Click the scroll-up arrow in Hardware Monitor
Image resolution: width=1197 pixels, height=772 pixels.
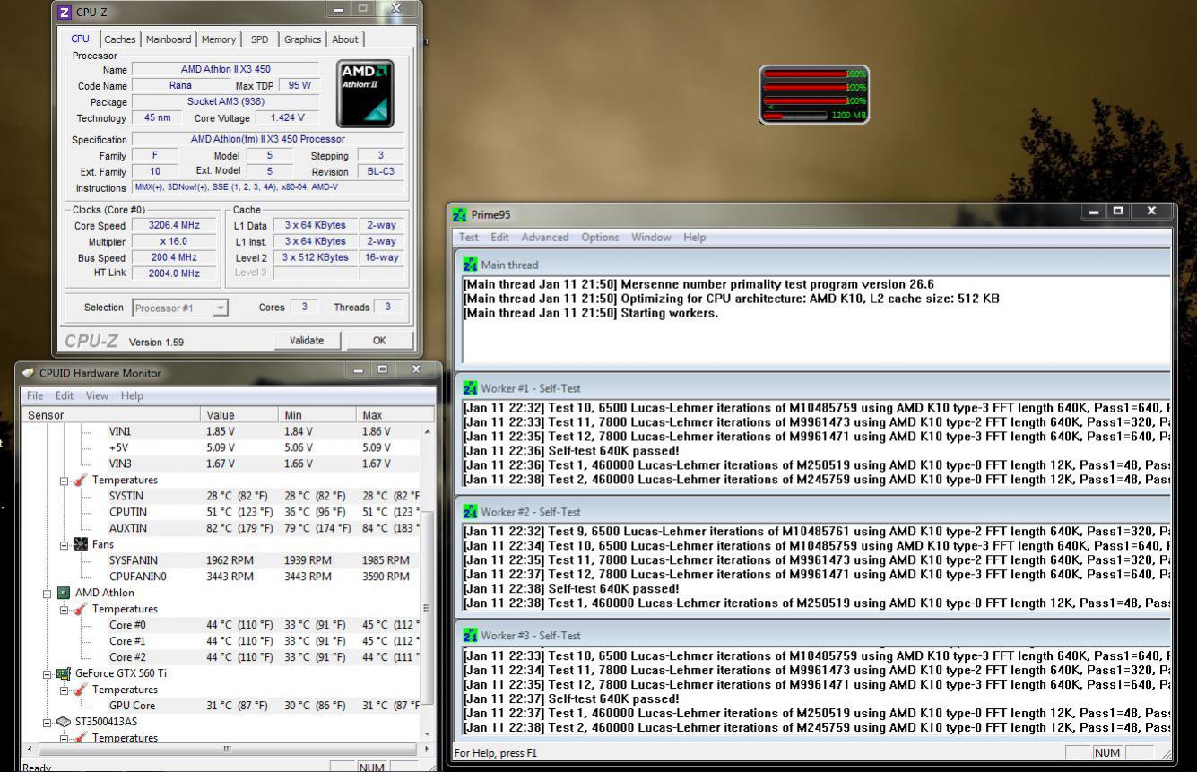point(427,431)
